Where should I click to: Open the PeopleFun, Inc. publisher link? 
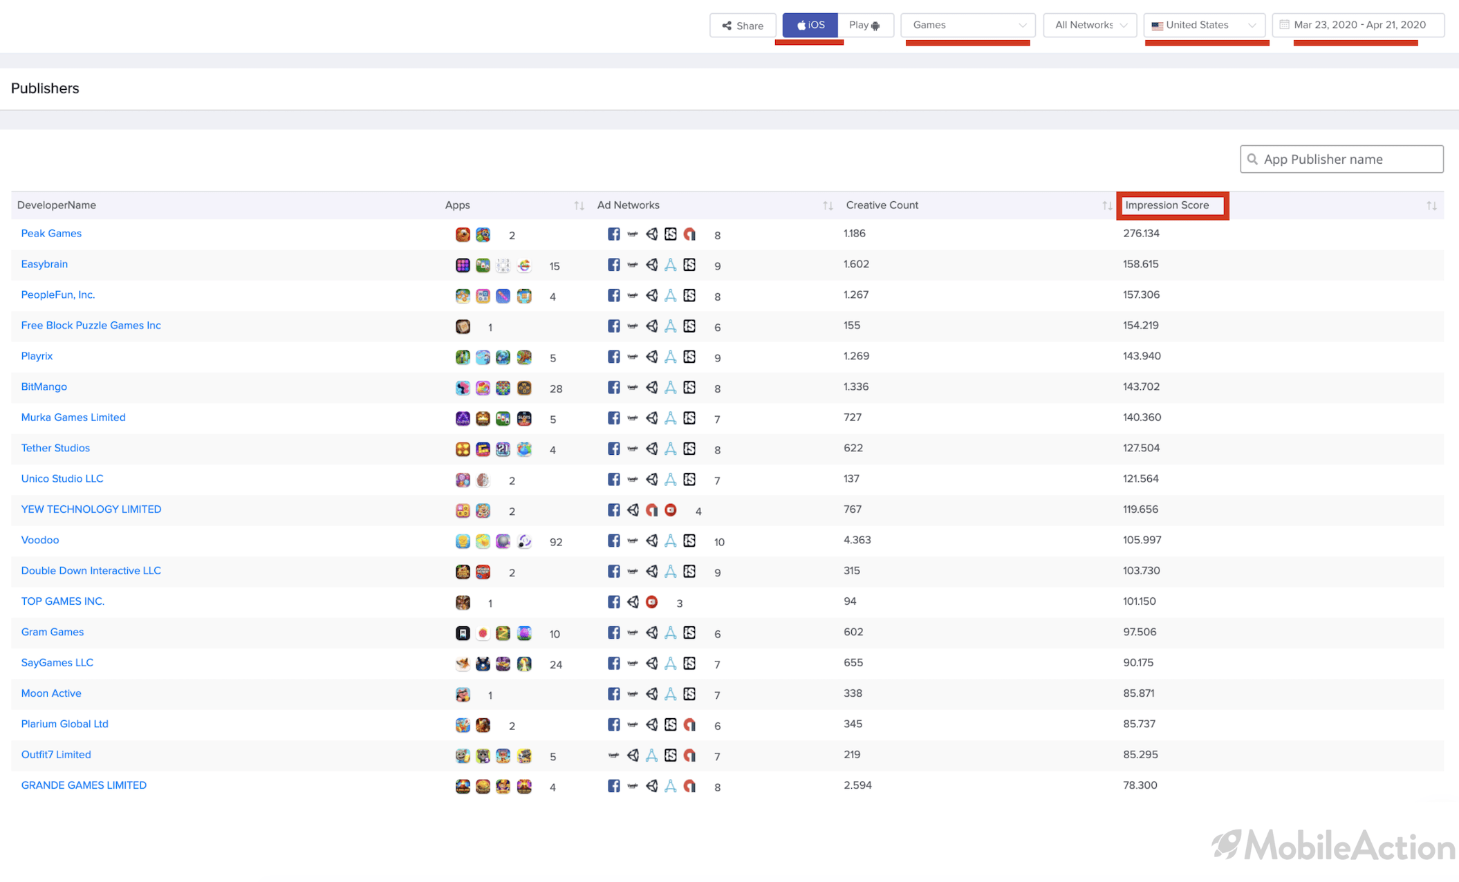pos(58,294)
